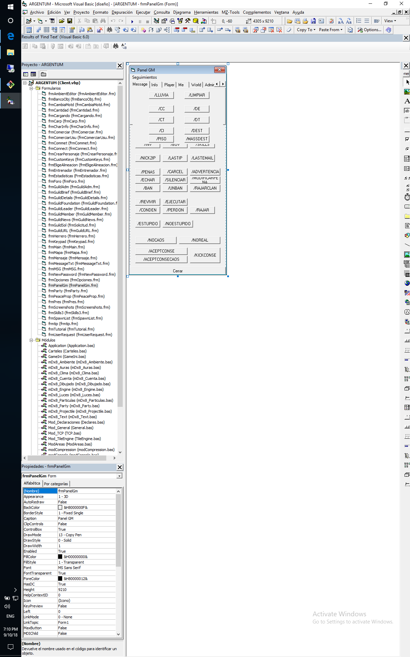Click the /KICKCONSE button
Image resolution: width=410 pixels, height=657 pixels.
205,255
